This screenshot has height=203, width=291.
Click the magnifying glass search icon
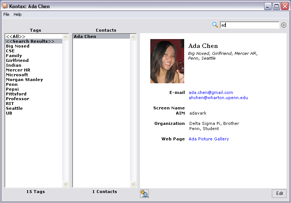tap(215, 25)
